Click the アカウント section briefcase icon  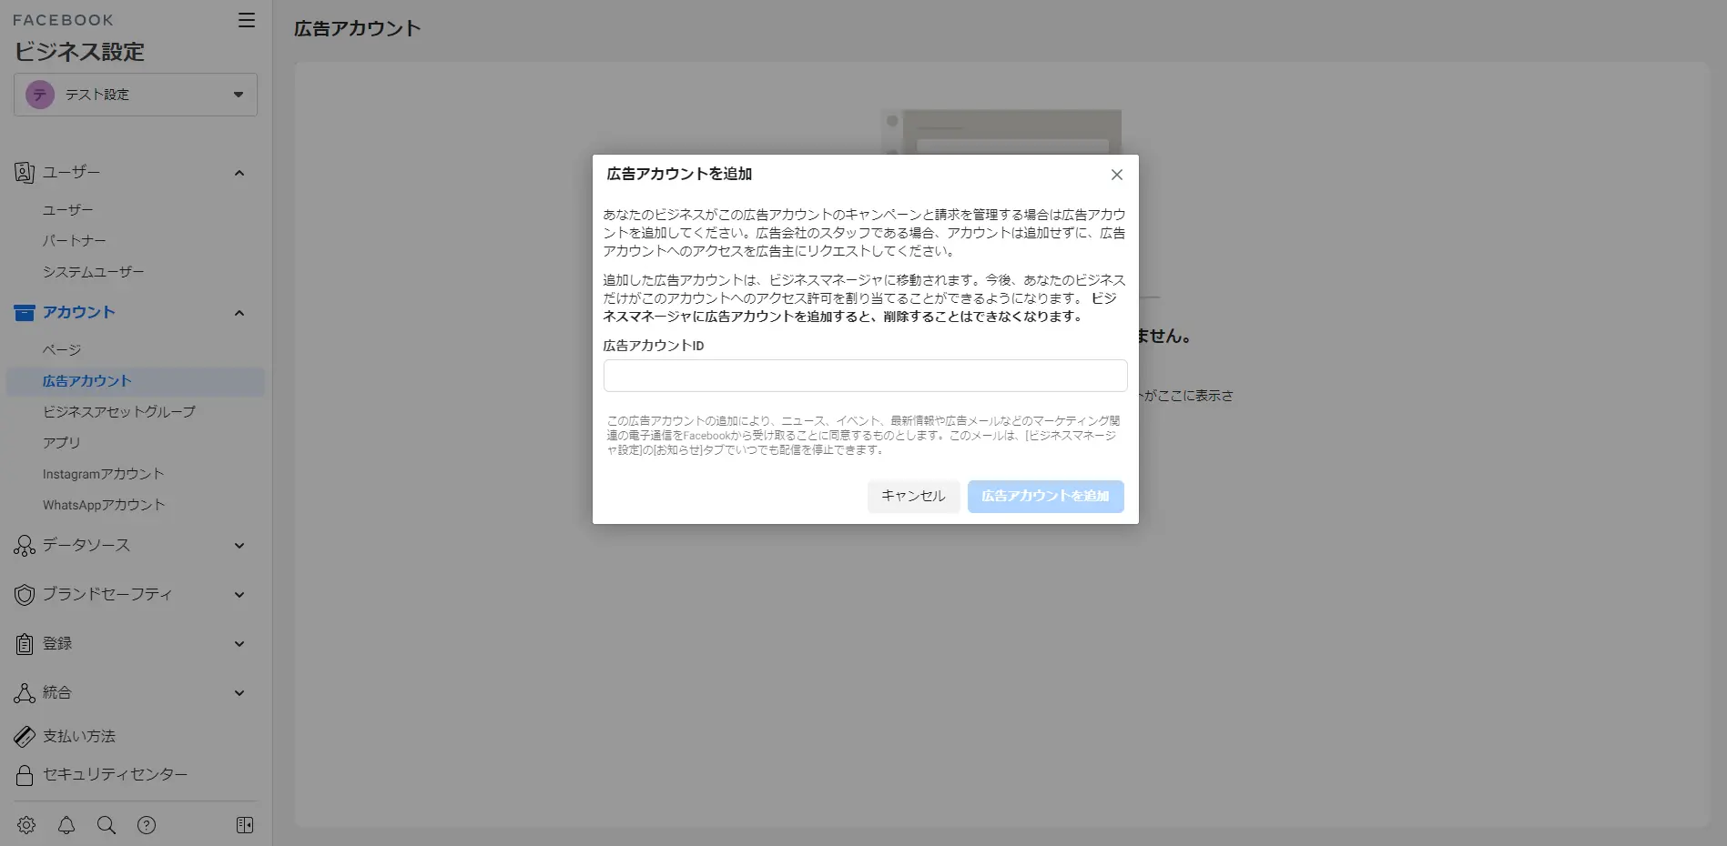coord(25,313)
